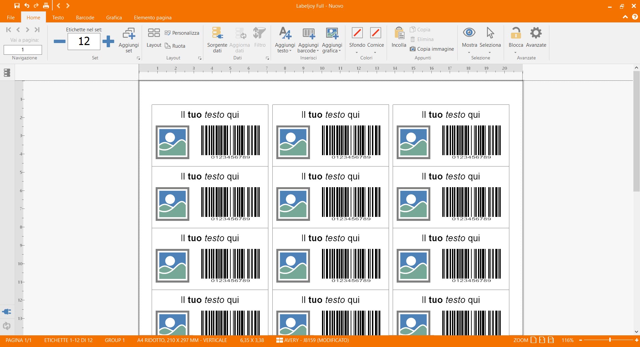Switch to the Elemento pagina tab
The height and width of the screenshot is (347, 640).
click(153, 17)
